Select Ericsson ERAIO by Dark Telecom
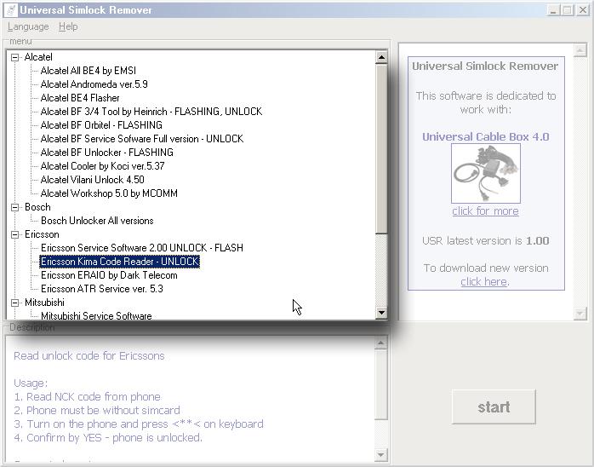The image size is (594, 467). point(109,275)
